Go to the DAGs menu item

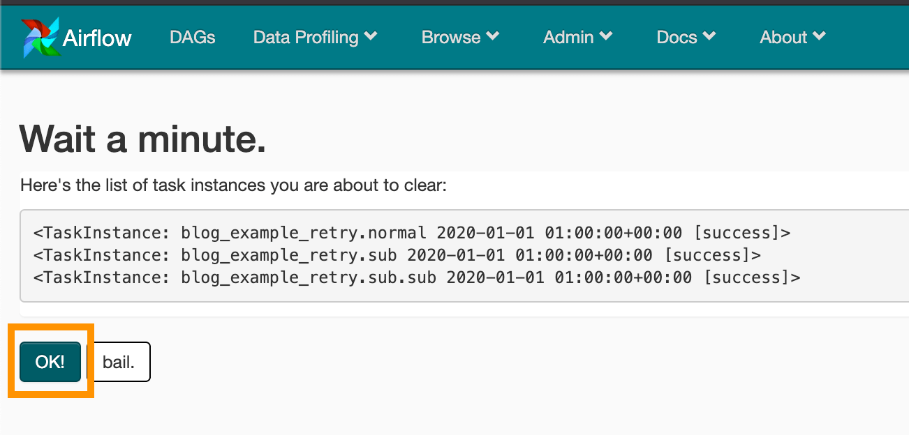(193, 37)
